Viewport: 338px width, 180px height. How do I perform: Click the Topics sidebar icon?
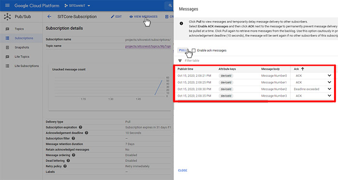click(x=7, y=29)
